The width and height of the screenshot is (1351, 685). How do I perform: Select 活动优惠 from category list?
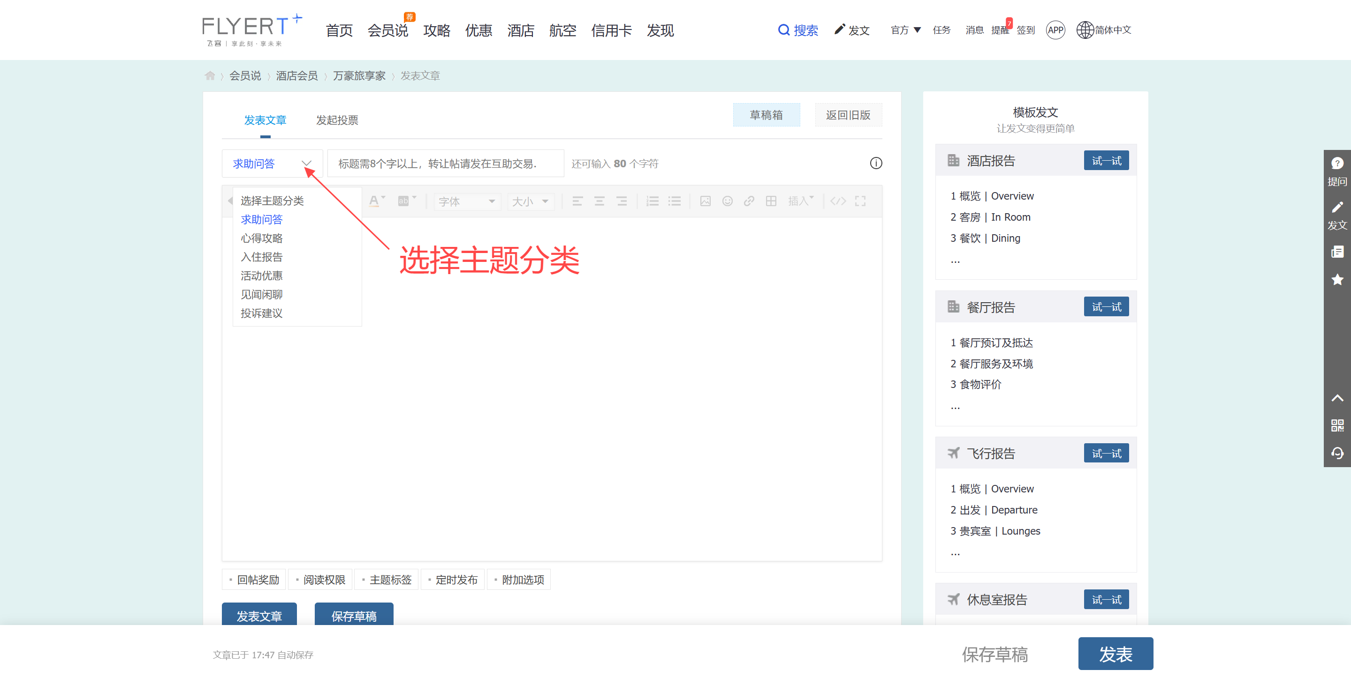(262, 276)
